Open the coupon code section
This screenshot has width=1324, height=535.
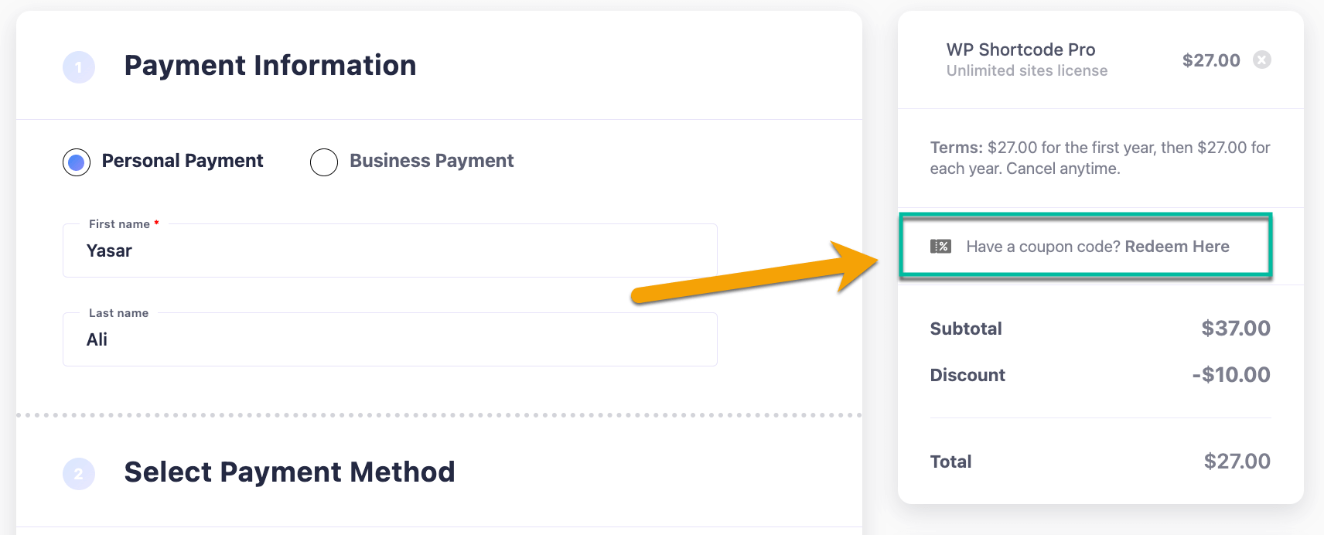(1086, 246)
